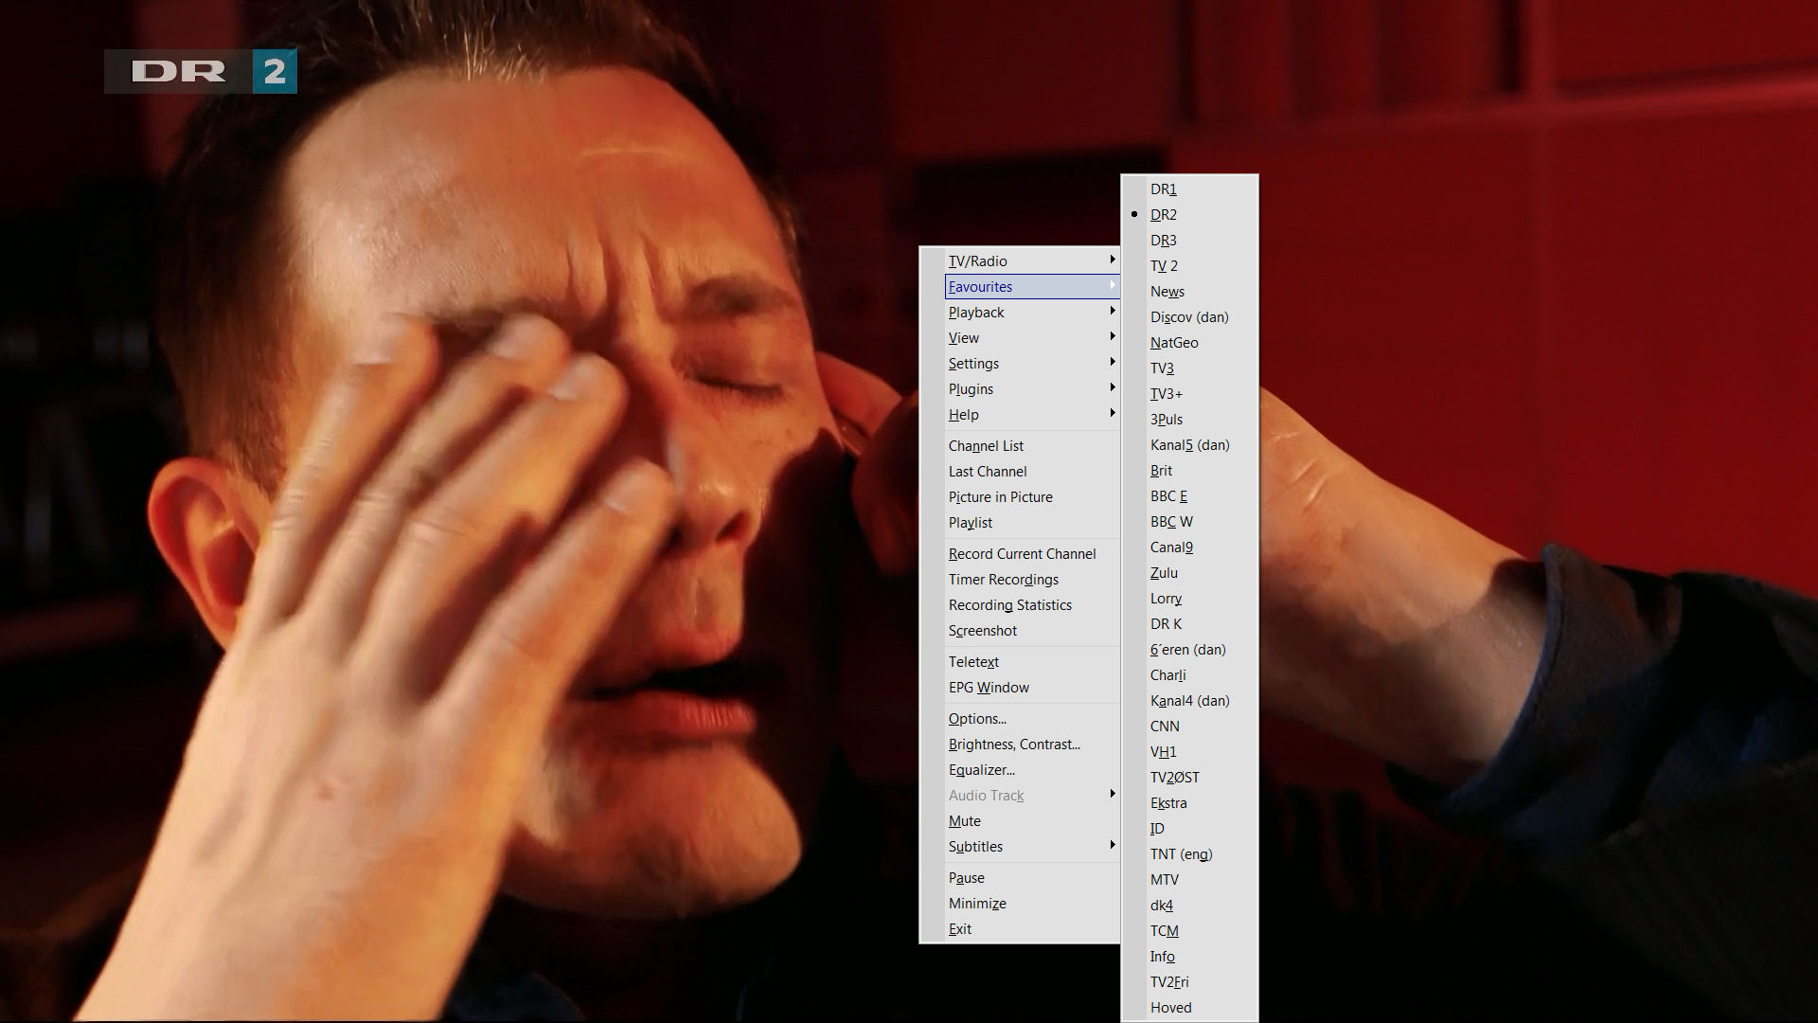Click the DR 2 channel logo
The width and height of the screenshot is (1818, 1023).
tap(201, 71)
